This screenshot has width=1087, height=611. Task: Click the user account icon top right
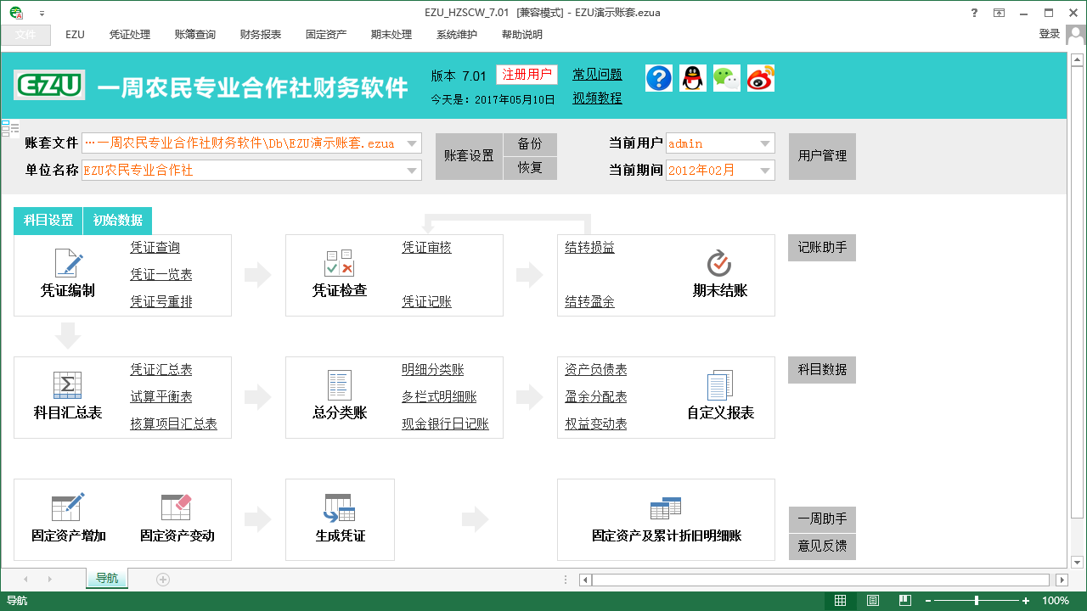point(1076,35)
